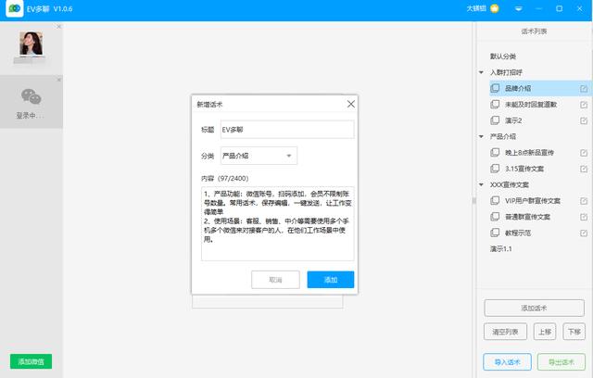Select the 产品介绍 category in list
The image size is (593, 378).
pyautogui.click(x=503, y=136)
